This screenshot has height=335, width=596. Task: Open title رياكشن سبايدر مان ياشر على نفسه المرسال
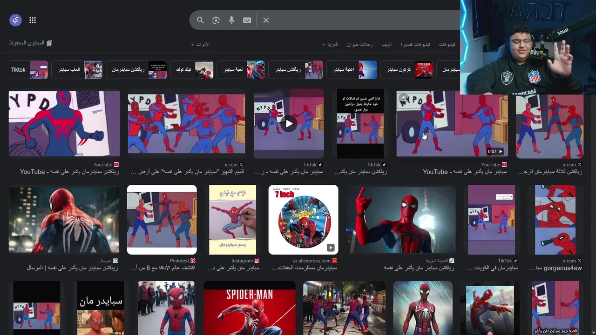pyautogui.click(x=73, y=268)
